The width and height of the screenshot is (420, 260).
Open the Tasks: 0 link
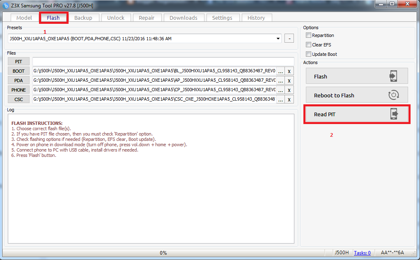pyautogui.click(x=362, y=253)
